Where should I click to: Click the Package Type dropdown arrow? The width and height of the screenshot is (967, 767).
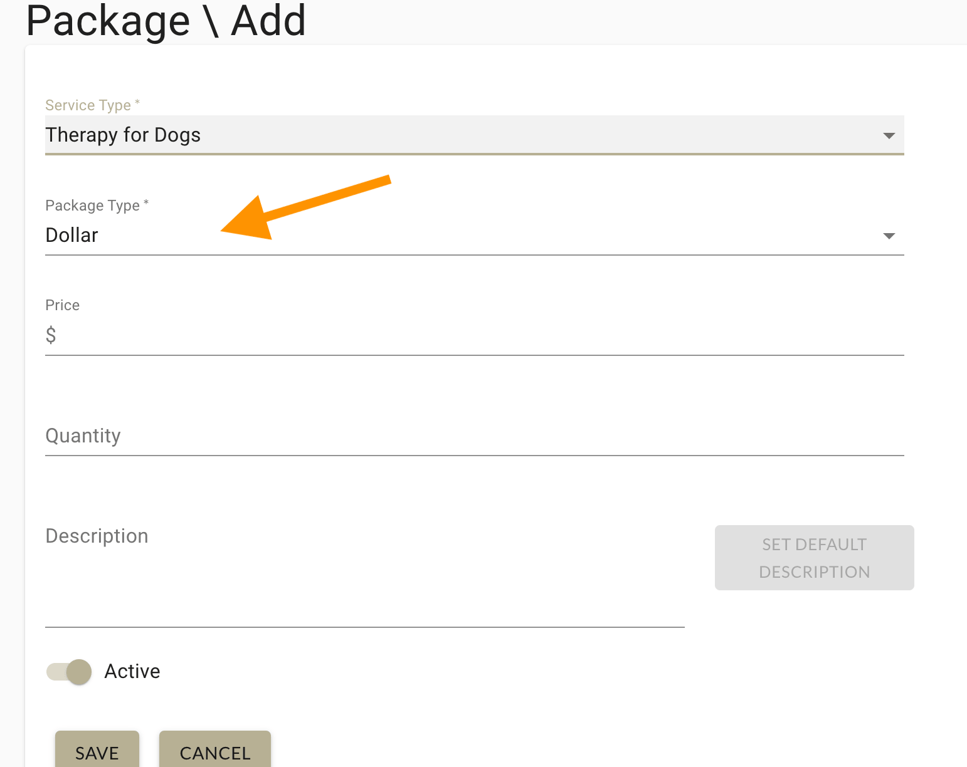[x=889, y=236]
